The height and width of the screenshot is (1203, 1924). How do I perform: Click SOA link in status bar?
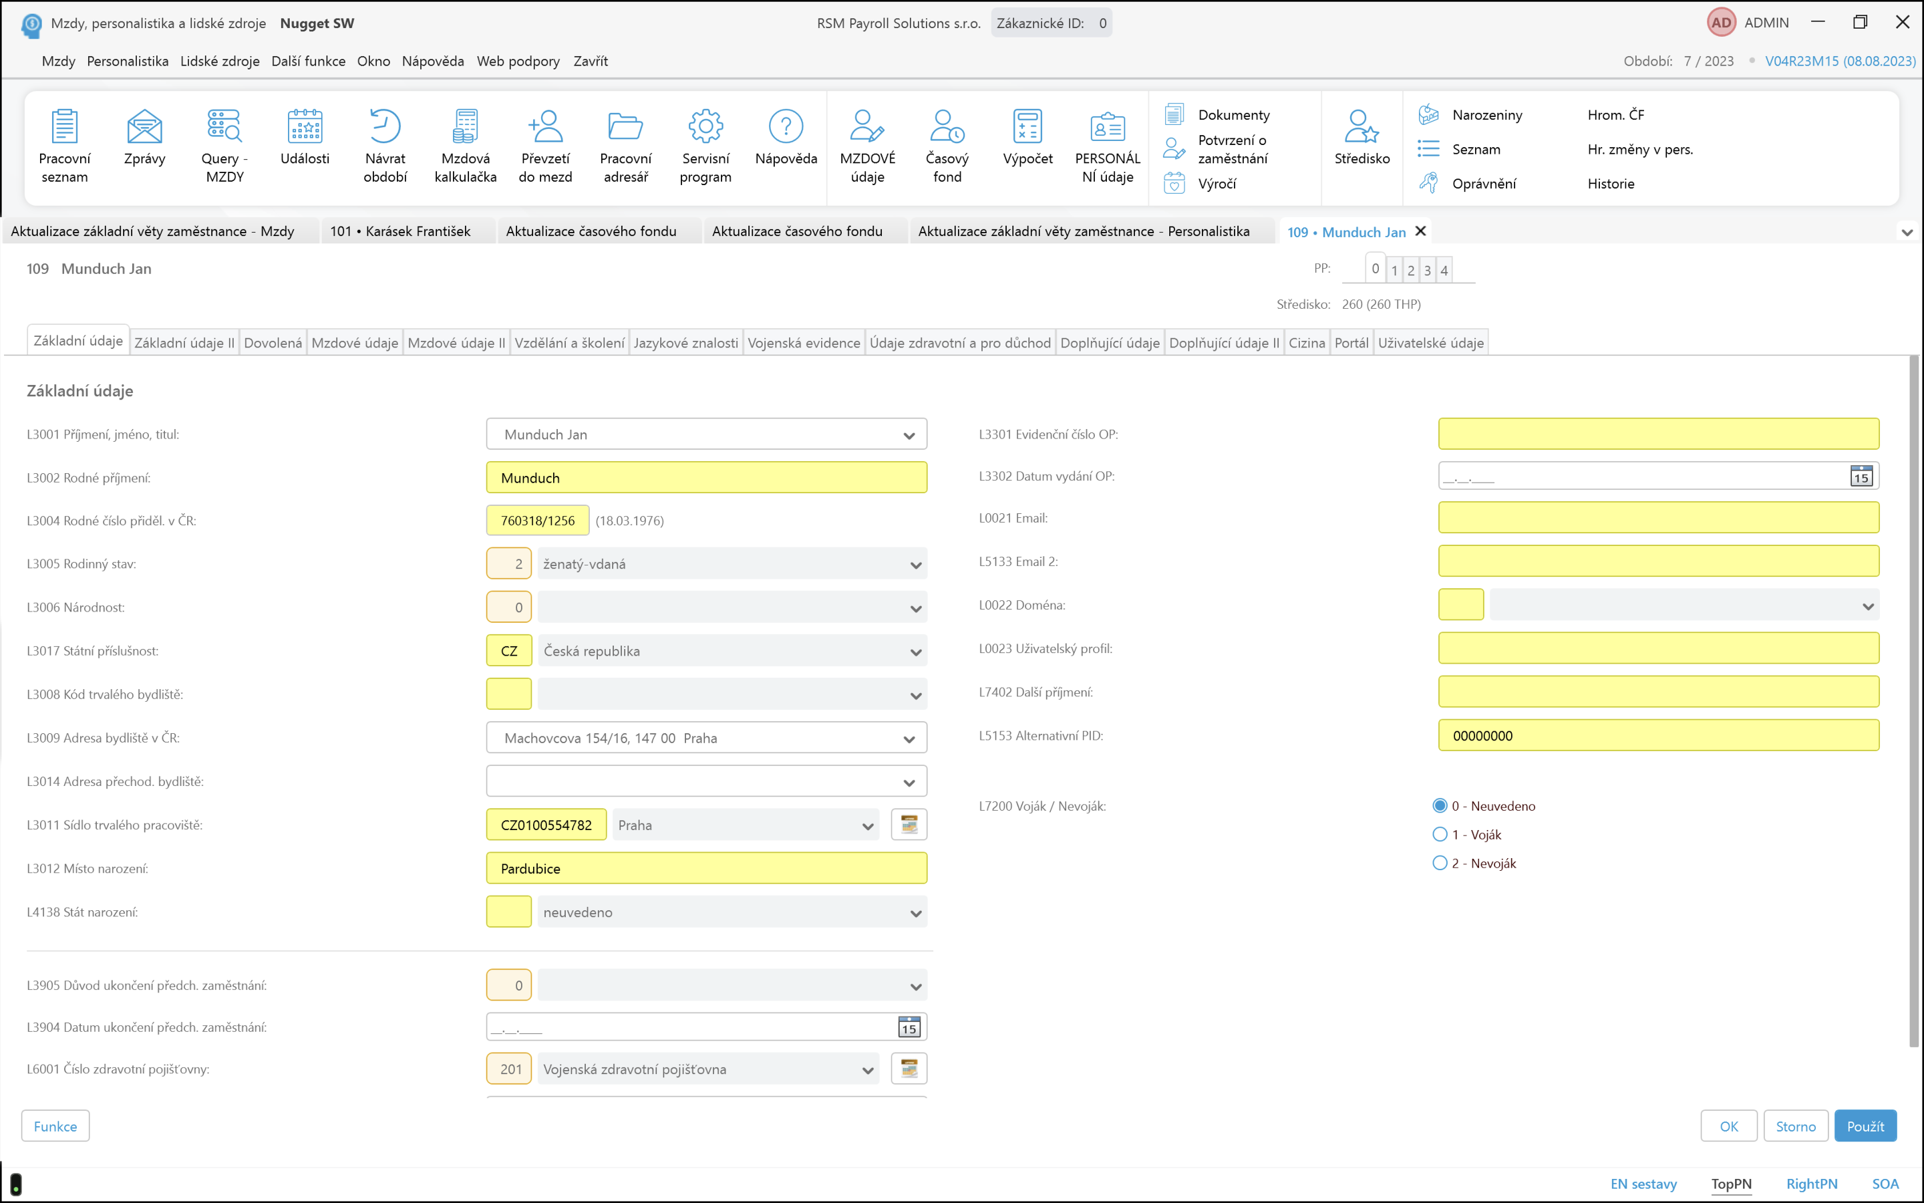(1885, 1183)
